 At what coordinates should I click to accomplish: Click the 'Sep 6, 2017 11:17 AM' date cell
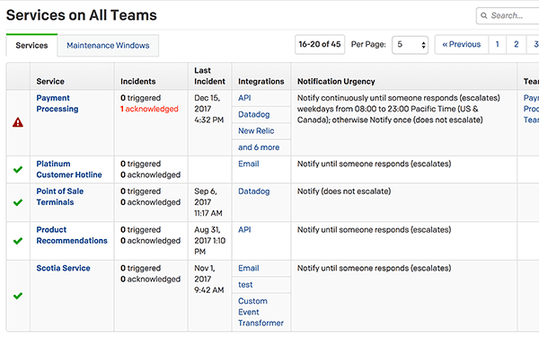(208, 202)
